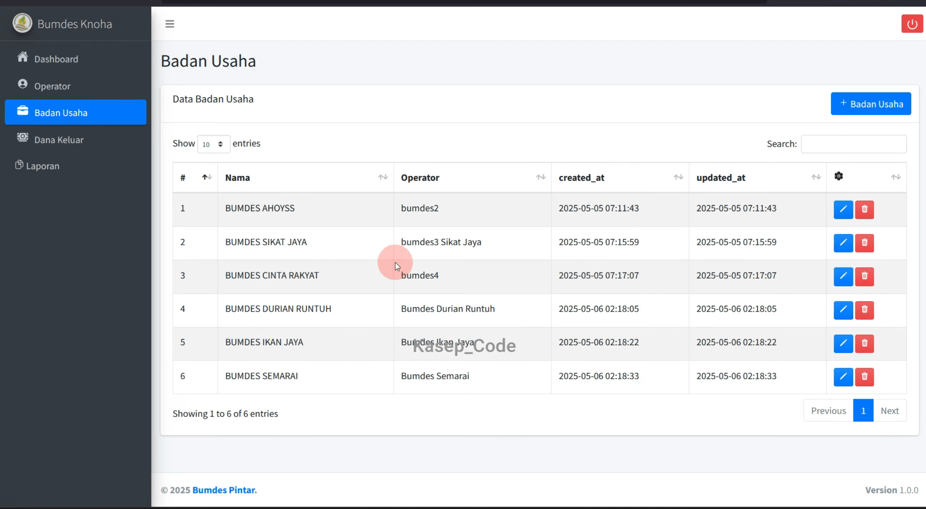
Task: Edit the BUMDES SIKAT JAYA row
Action: (843, 243)
